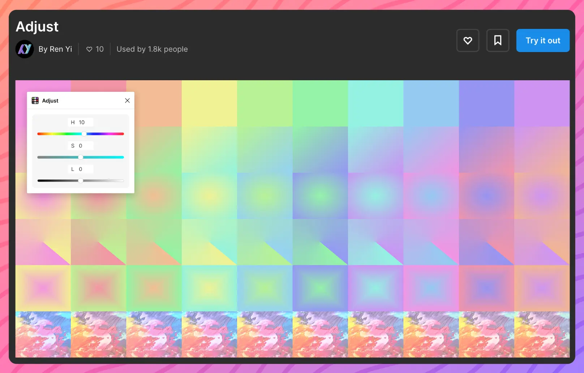This screenshot has height=373, width=584.
Task: Close the Adjust plugin panel
Action: pyautogui.click(x=127, y=100)
